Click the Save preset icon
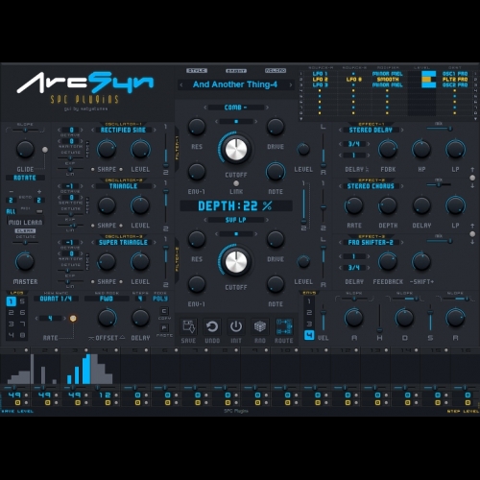Image resolution: width=480 pixels, height=480 pixels. (x=188, y=326)
